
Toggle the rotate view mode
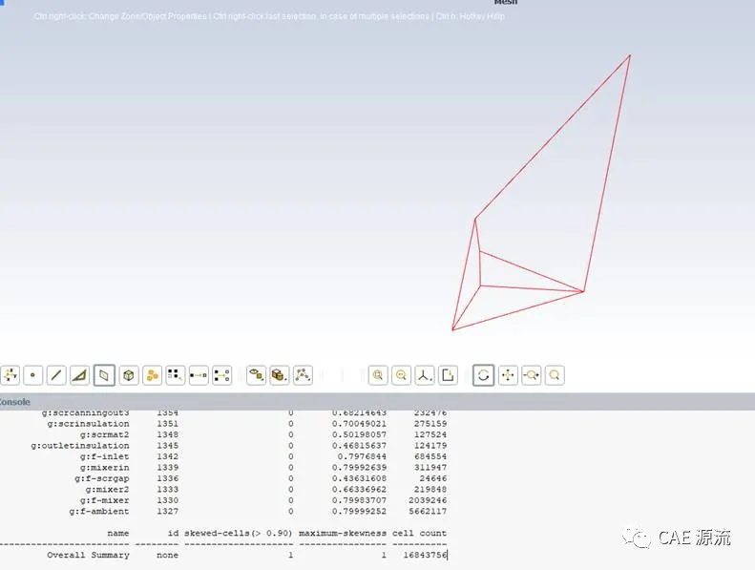[483, 375]
